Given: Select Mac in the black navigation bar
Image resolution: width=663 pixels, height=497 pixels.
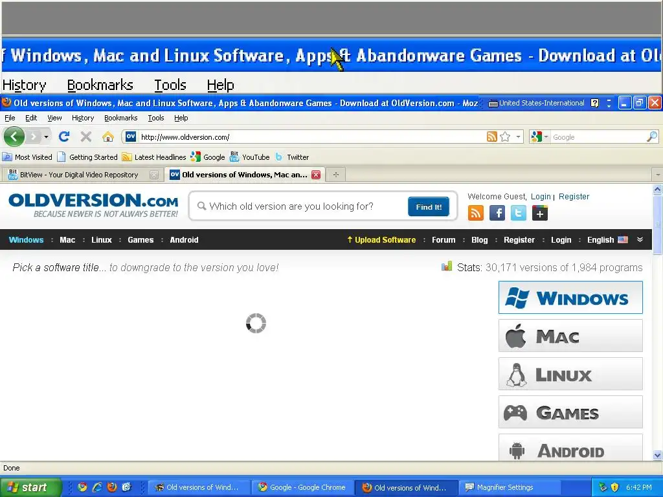Looking at the screenshot, I should (x=67, y=239).
